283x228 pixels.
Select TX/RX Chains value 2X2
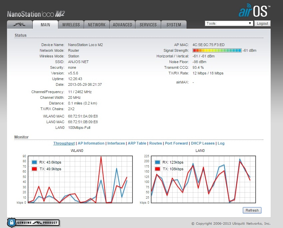tap(71, 109)
